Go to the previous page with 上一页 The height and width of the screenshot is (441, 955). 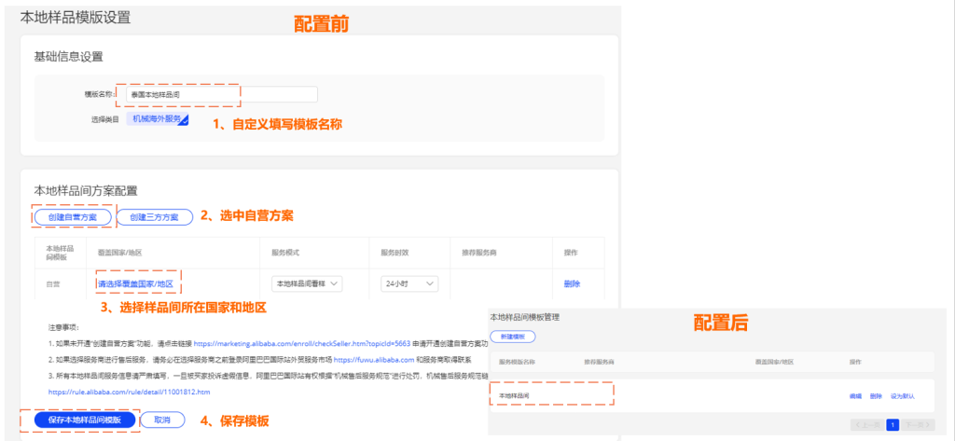coord(866,424)
